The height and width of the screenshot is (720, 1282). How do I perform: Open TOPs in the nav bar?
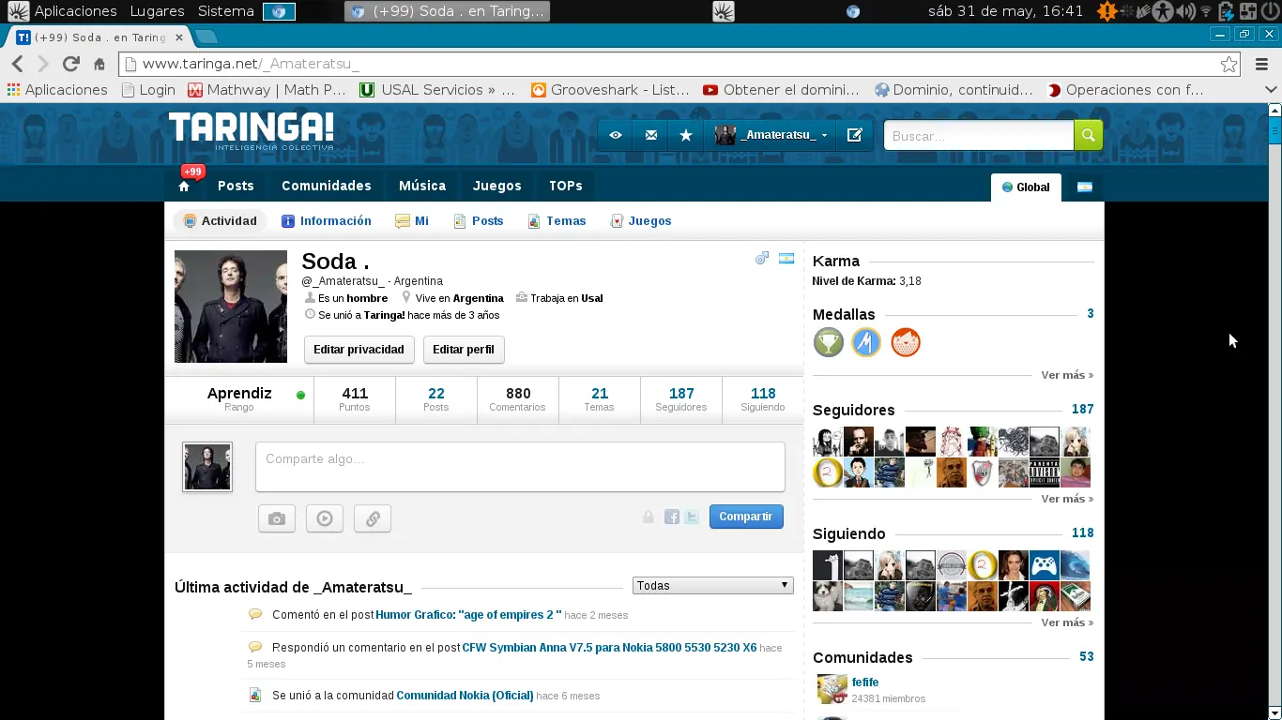(x=566, y=186)
